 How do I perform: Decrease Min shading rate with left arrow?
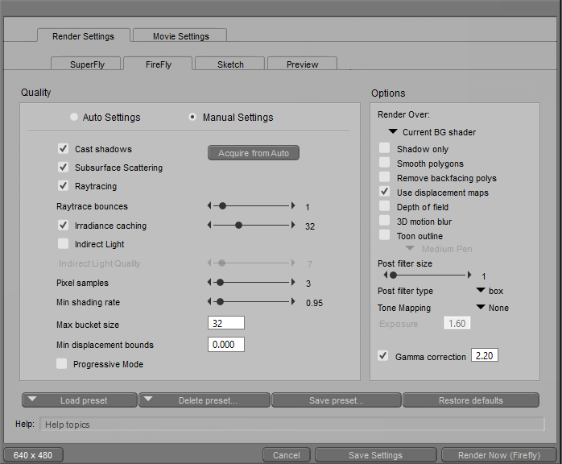(x=209, y=302)
